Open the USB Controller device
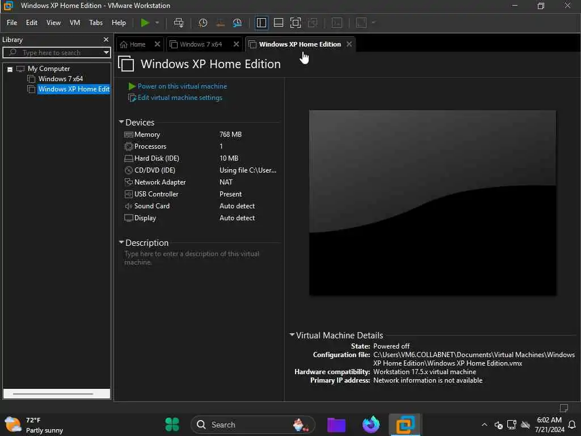581x436 pixels. tap(156, 194)
